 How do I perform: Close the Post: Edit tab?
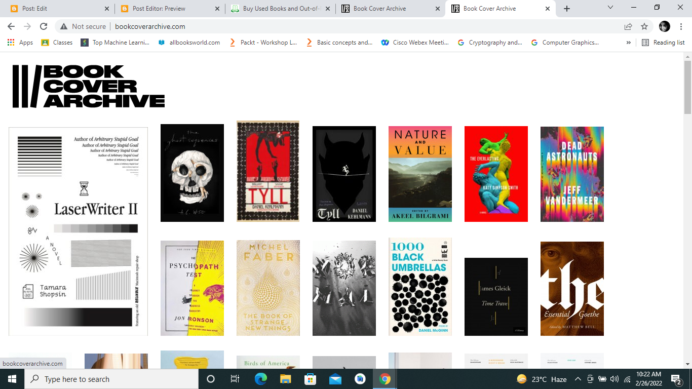pos(106,9)
